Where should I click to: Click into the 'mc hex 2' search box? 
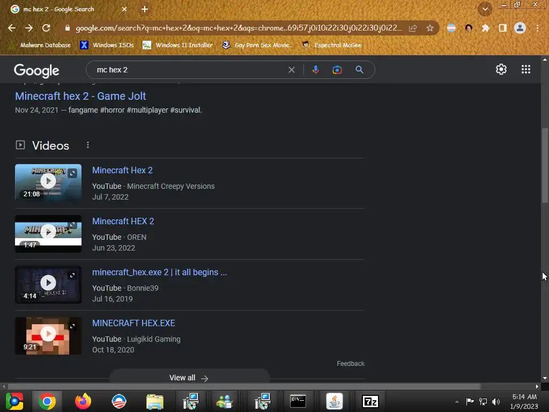pos(189,70)
